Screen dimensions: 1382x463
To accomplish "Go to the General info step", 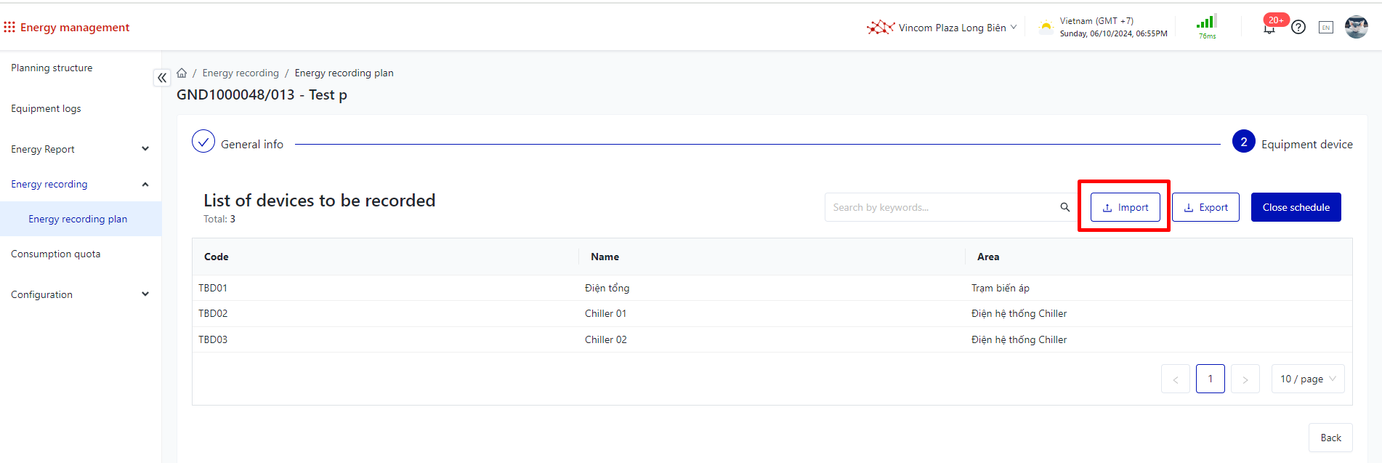I will (x=238, y=143).
